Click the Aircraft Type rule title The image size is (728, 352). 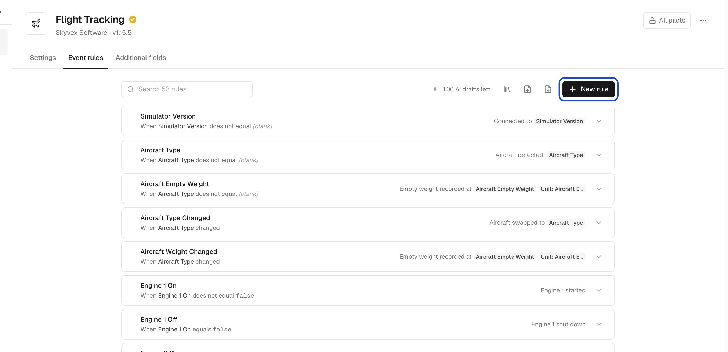point(160,150)
